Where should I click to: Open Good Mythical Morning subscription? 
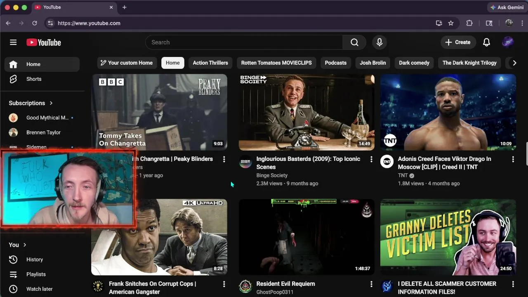[x=42, y=118]
